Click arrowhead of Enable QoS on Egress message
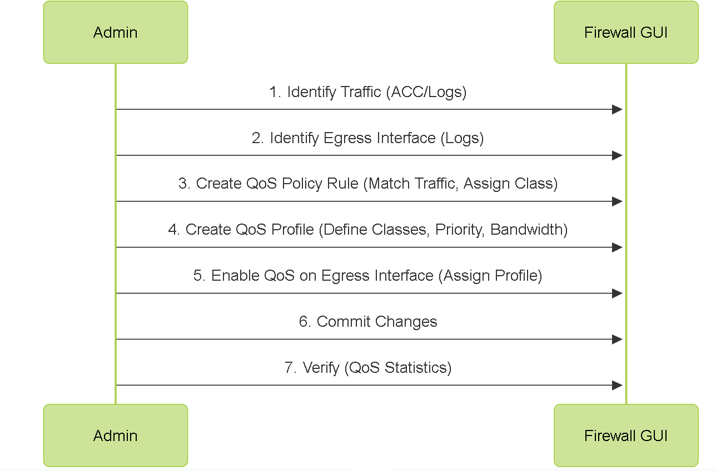 click(617, 293)
